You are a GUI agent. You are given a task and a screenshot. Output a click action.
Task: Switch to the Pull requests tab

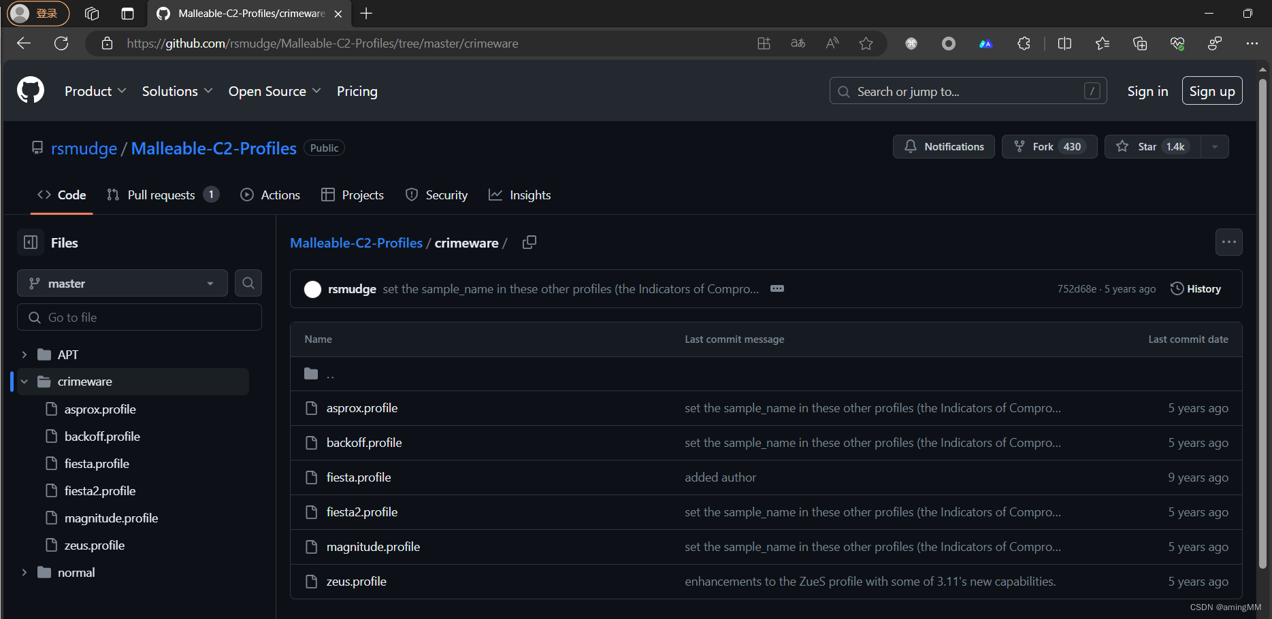click(163, 195)
